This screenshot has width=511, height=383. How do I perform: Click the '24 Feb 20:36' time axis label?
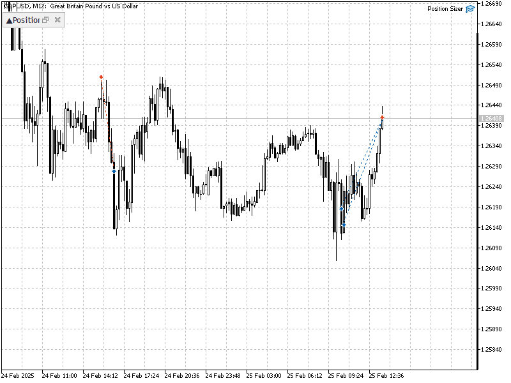click(x=182, y=375)
